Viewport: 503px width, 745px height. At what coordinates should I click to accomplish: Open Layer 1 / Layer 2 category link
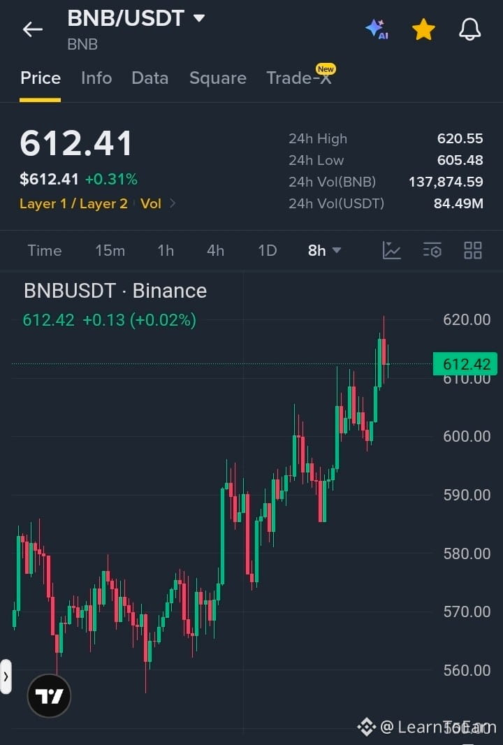73,204
